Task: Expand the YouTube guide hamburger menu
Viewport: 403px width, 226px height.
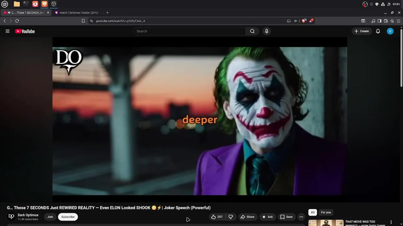Action: (8, 31)
